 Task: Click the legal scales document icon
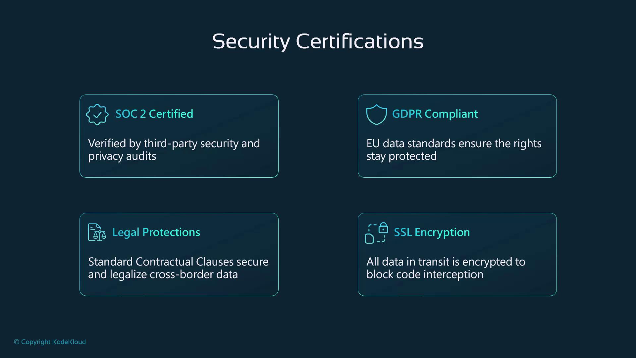97,232
